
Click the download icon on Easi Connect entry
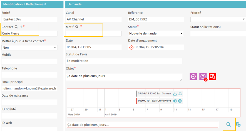point(175,94)
